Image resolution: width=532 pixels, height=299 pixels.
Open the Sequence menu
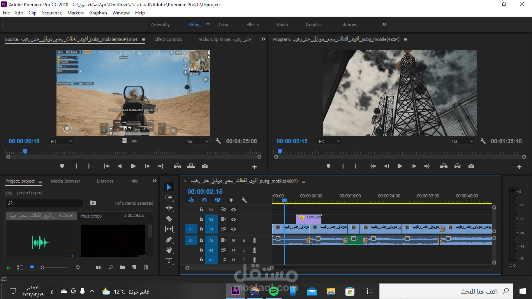(x=52, y=13)
